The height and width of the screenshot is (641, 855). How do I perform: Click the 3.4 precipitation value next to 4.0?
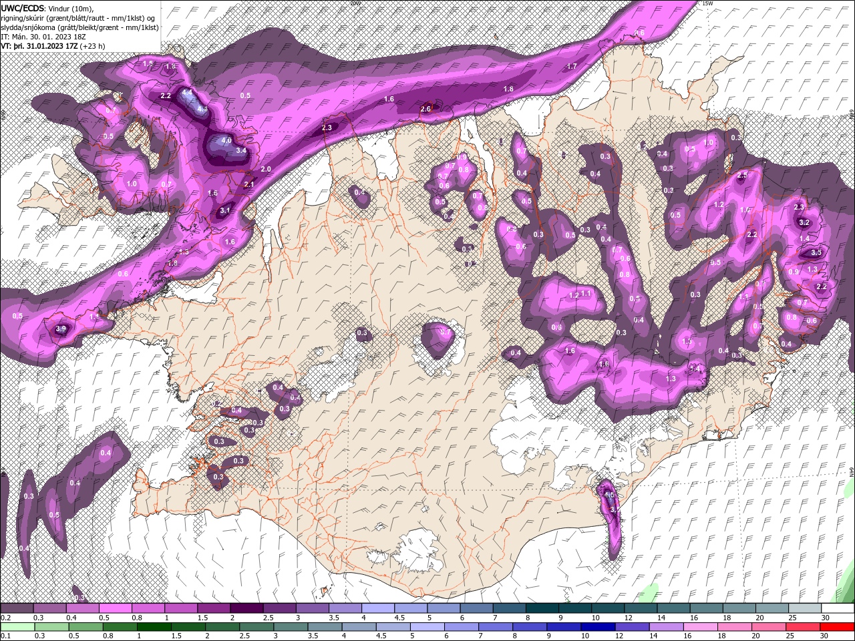(x=242, y=151)
